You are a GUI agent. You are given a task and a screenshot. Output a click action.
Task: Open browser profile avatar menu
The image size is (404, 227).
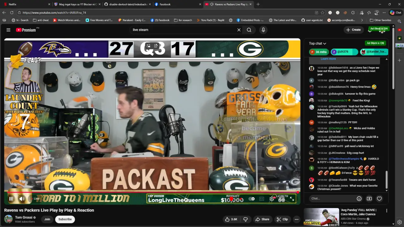tap(377, 13)
